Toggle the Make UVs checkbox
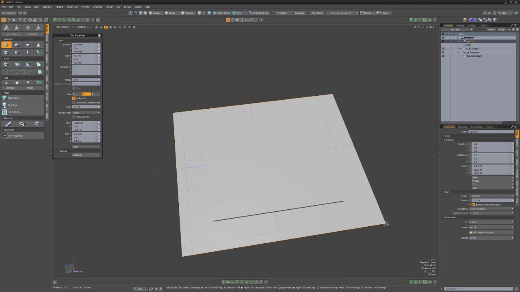The width and height of the screenshot is (520, 292). pos(74,98)
